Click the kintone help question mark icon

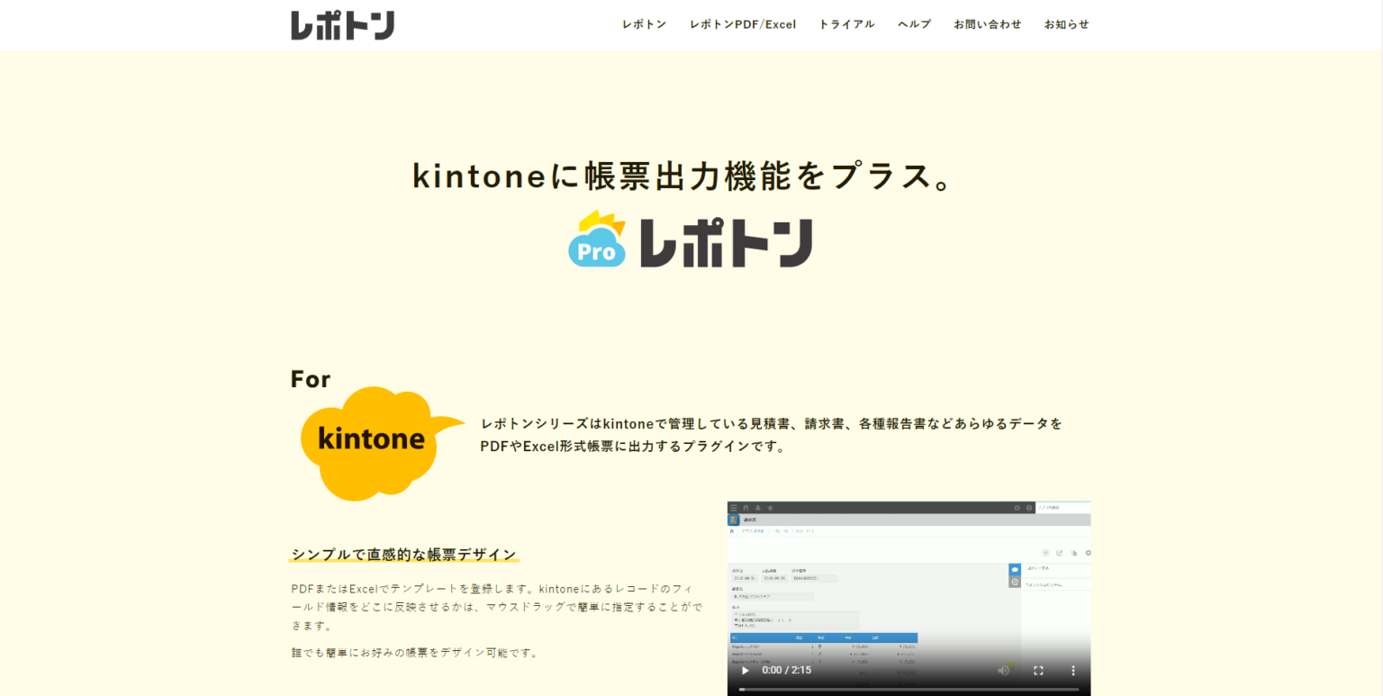[x=1028, y=508]
